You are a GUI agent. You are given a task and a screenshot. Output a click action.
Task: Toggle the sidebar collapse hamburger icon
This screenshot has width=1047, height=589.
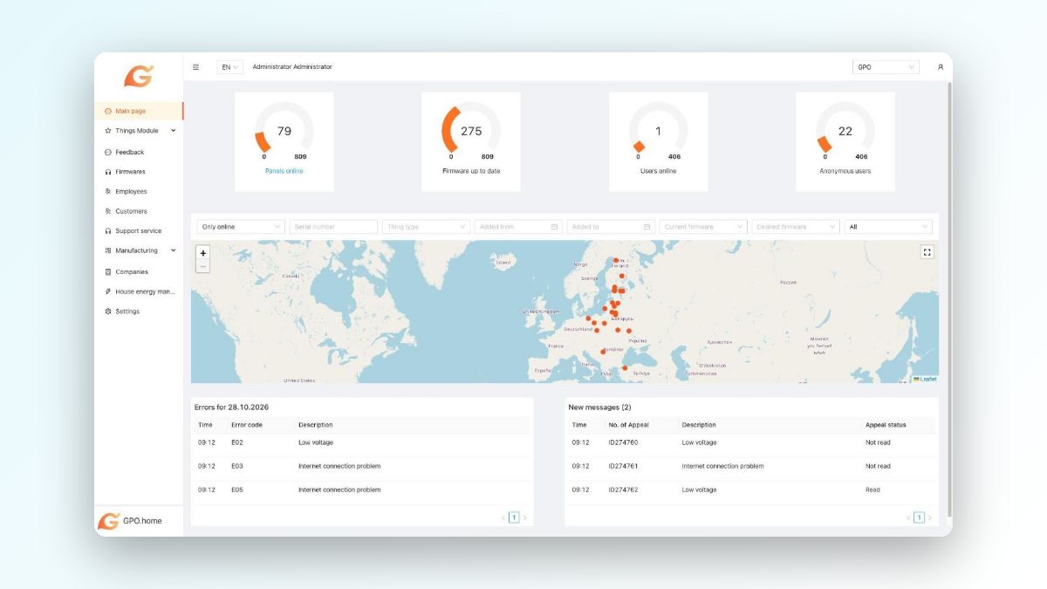(195, 67)
